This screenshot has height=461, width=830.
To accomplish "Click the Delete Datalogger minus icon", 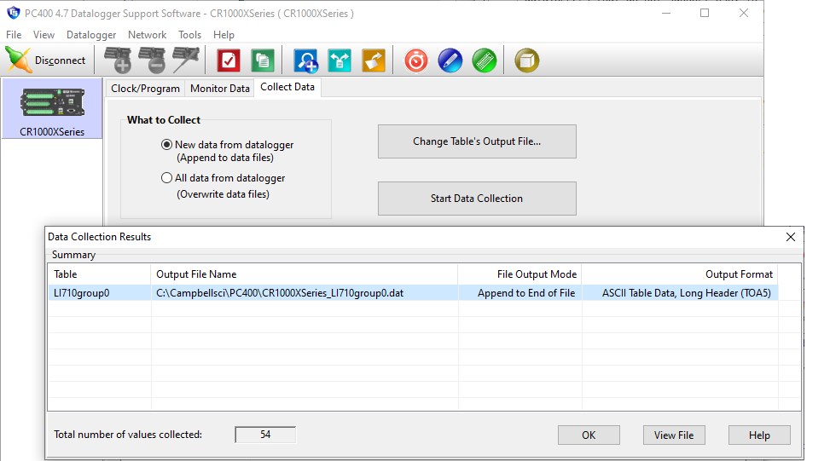I will [x=151, y=61].
